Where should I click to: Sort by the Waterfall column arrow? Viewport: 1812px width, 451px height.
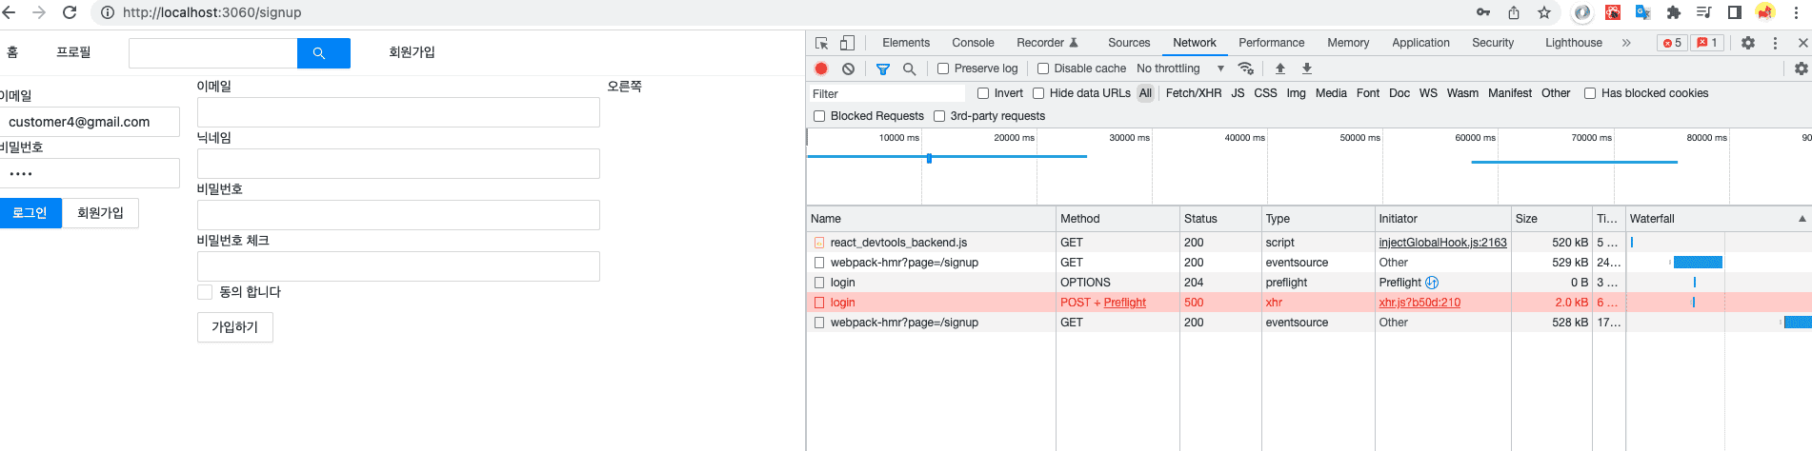[x=1802, y=219]
